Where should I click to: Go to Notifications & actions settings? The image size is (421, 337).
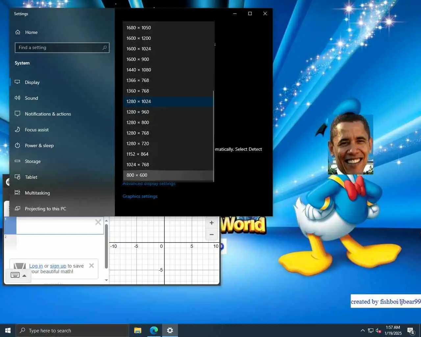62,114
